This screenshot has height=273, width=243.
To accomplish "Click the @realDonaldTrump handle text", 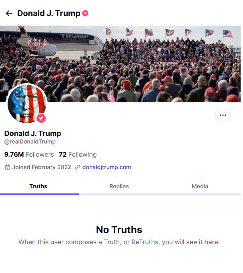I will (30, 141).
